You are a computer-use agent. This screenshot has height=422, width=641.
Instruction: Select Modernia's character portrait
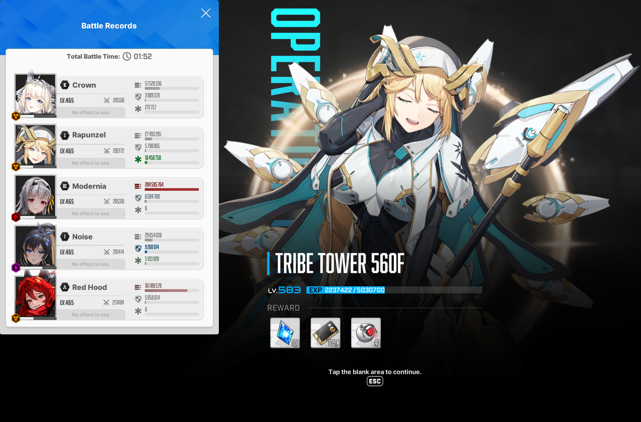(35, 196)
